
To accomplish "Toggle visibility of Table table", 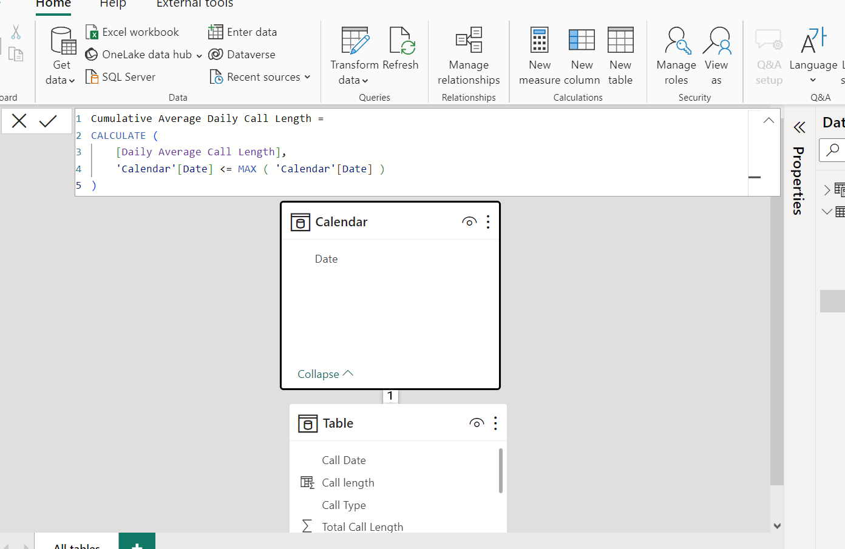I will 477,423.
